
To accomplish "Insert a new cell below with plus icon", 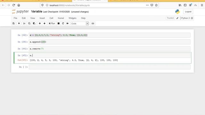I will [x=19, y=23].
